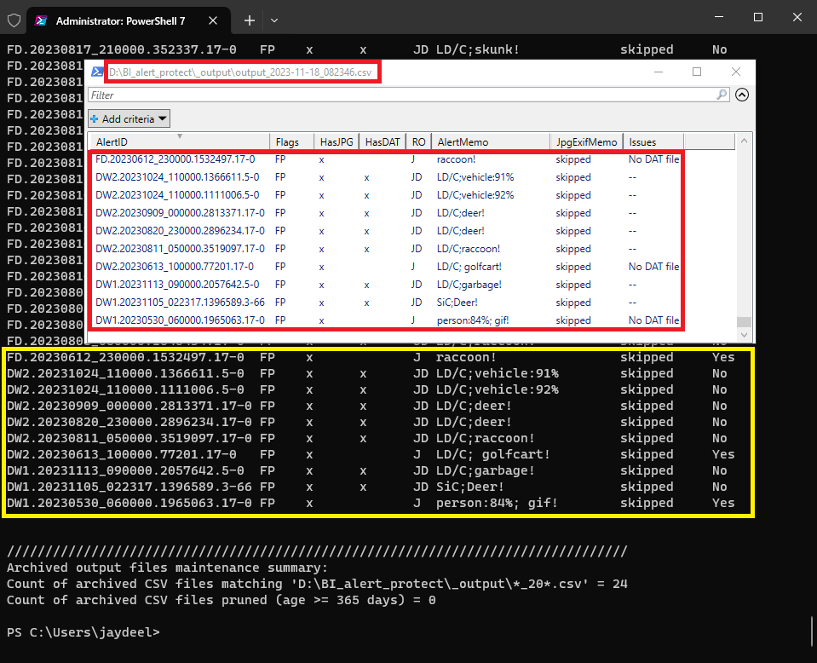Close the CSV grid view window

pos(736,72)
